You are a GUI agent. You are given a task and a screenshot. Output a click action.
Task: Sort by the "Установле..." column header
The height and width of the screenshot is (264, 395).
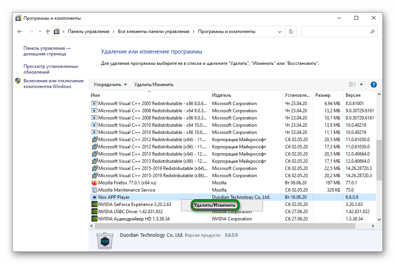(x=297, y=95)
